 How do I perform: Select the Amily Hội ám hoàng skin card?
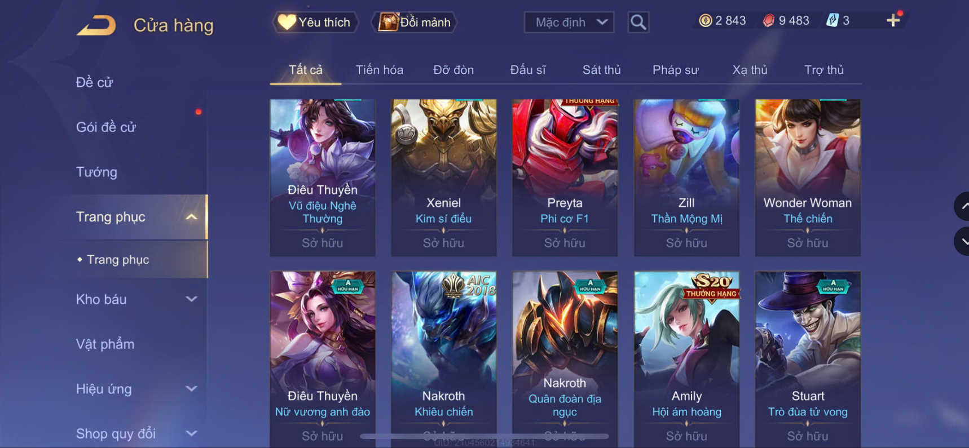tap(686, 359)
